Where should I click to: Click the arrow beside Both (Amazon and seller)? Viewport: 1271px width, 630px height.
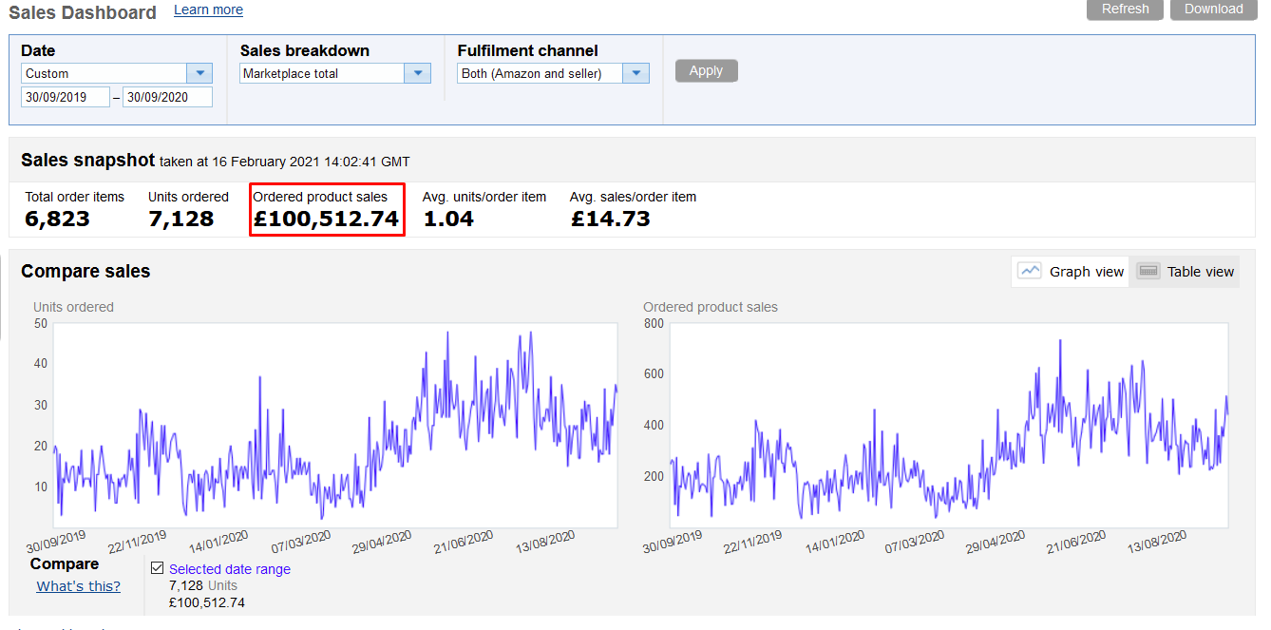point(635,73)
